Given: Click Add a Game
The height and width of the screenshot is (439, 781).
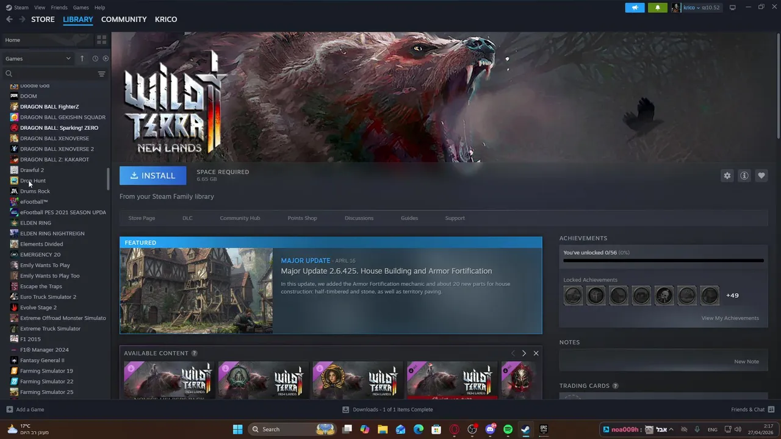Looking at the screenshot, I should pyautogui.click(x=25, y=410).
